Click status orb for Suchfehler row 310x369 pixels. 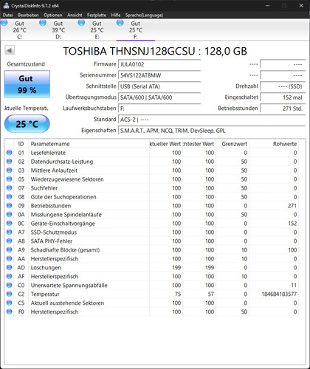coord(10,188)
